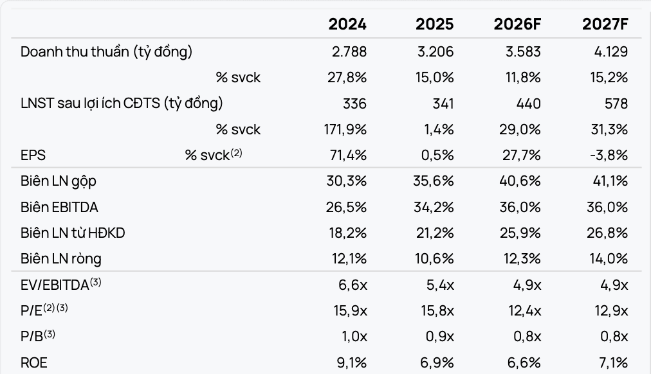The image size is (651, 374).
Task: Select the P/B row label
Action: coord(38,336)
